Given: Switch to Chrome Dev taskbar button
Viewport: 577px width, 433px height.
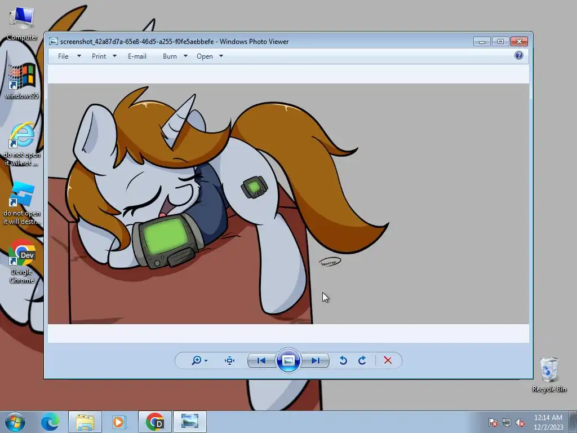Looking at the screenshot, I should 155,422.
